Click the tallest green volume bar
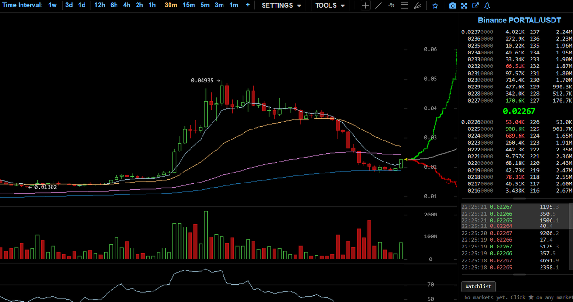The image size is (573, 302). (206, 235)
